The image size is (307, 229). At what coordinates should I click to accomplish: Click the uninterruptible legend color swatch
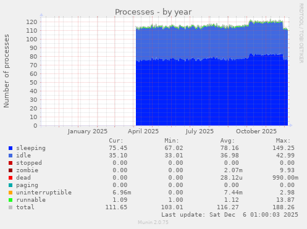click(11, 193)
